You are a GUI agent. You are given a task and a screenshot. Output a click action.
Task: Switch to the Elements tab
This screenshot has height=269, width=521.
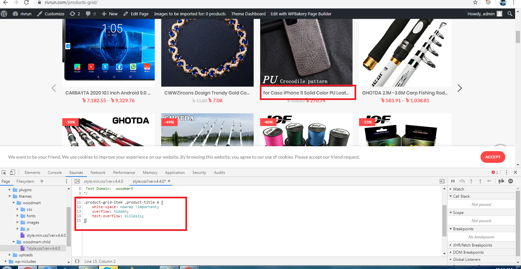tap(32, 173)
